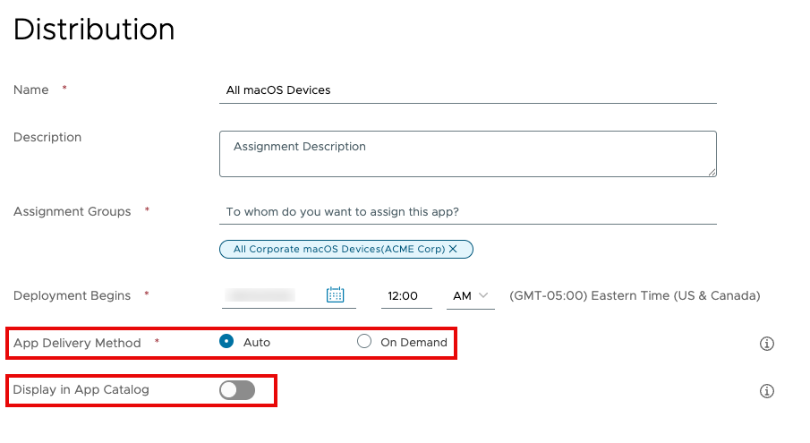Click the Description box resize handle
Screen dimensions: 810x443
click(x=712, y=172)
